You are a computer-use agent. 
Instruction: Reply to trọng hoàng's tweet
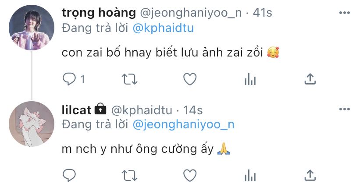click(69, 79)
